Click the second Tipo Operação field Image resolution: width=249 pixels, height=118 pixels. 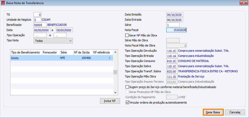click(60, 35)
